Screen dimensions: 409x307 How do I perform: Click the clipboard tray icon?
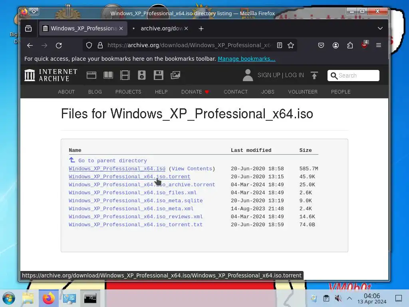pyautogui.click(x=326, y=298)
